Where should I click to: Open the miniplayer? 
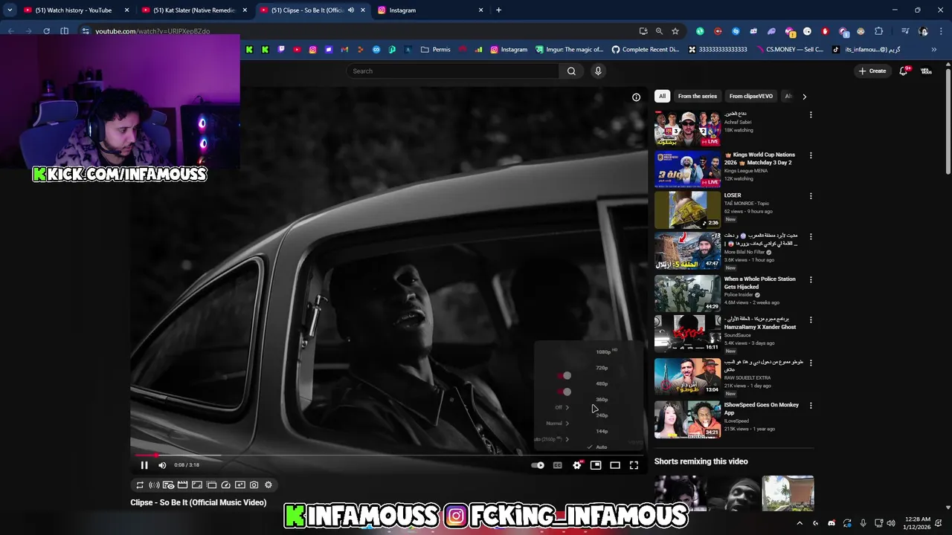[x=596, y=465]
